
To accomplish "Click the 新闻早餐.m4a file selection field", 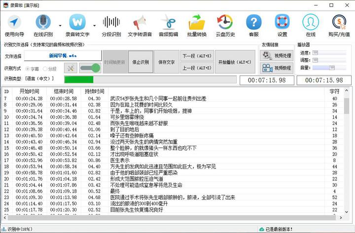I will [63, 55].
